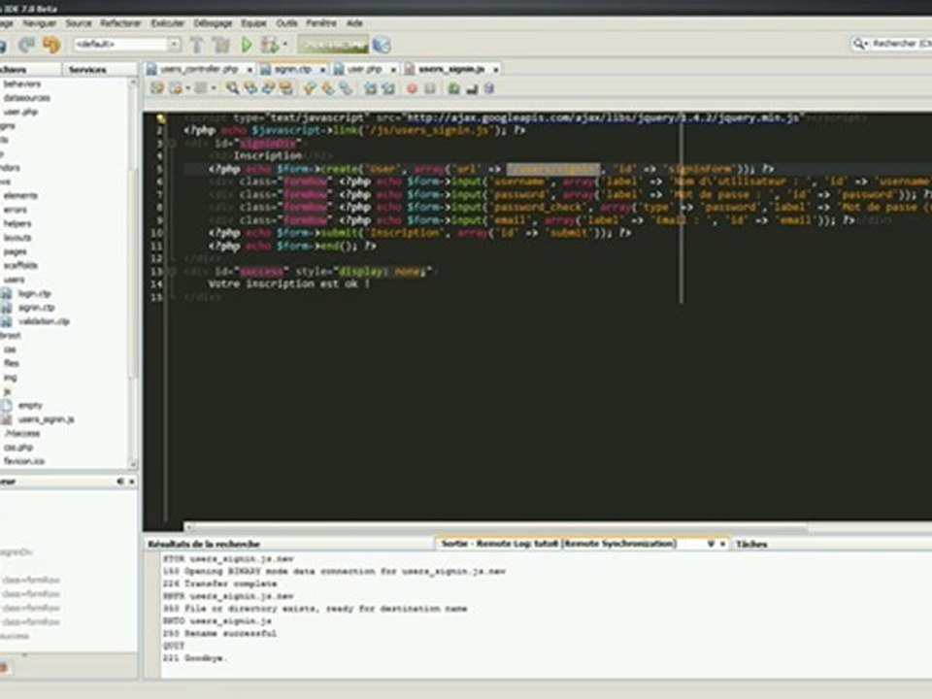932x699 pixels.
Task: Open the Equipe menu
Action: click(x=253, y=23)
